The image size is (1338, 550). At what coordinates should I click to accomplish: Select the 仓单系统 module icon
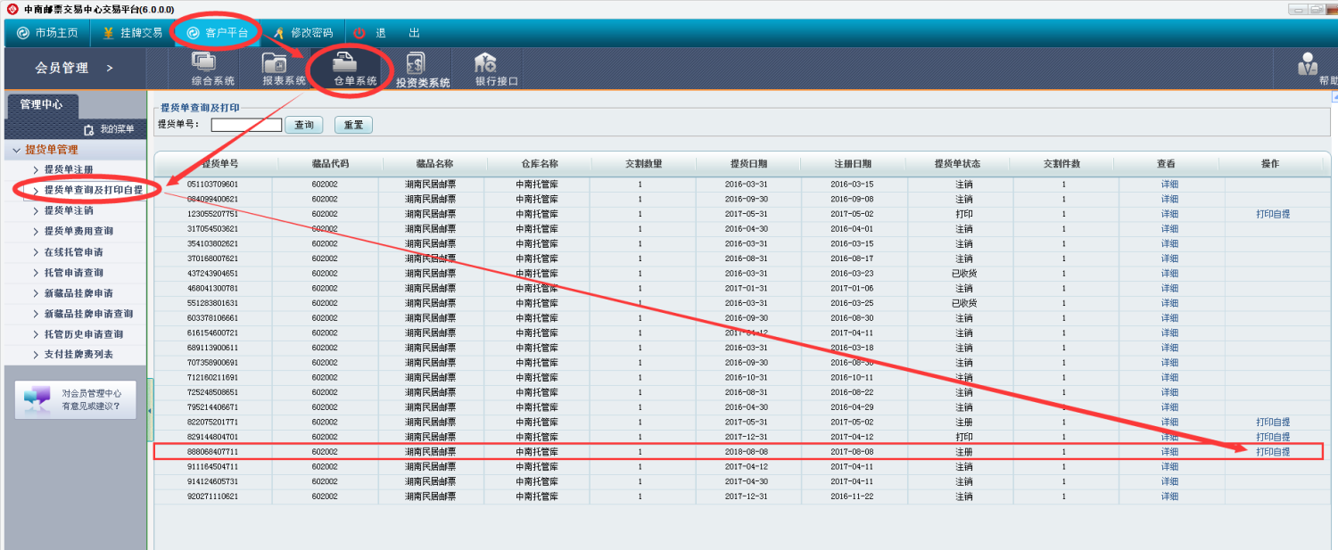(354, 64)
